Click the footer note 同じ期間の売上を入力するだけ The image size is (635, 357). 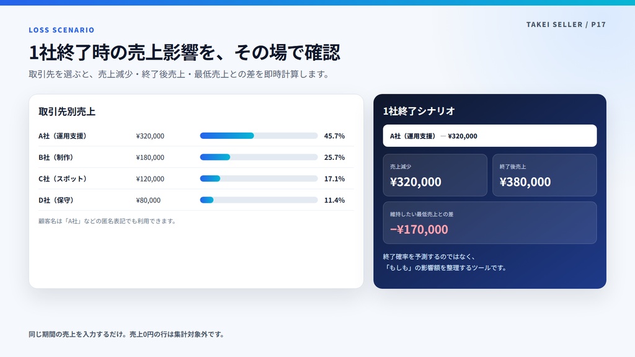tap(127, 334)
